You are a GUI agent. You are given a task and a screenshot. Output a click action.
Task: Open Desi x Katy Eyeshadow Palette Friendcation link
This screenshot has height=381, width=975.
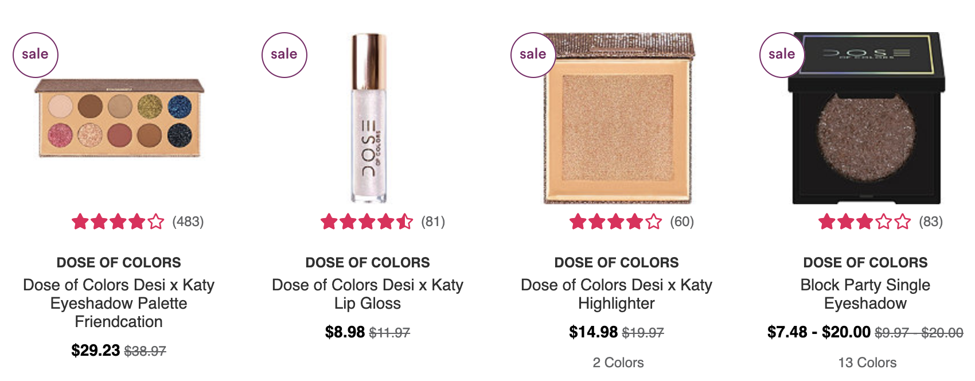point(119,303)
